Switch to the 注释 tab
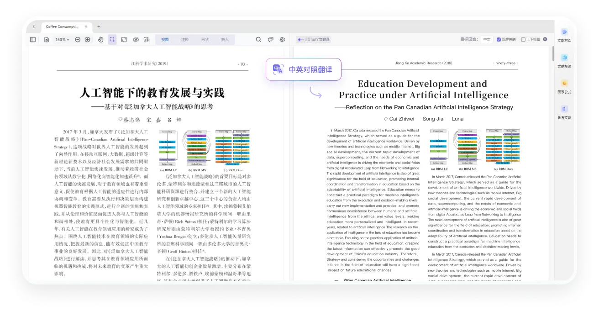599x316 pixels. 184,39
